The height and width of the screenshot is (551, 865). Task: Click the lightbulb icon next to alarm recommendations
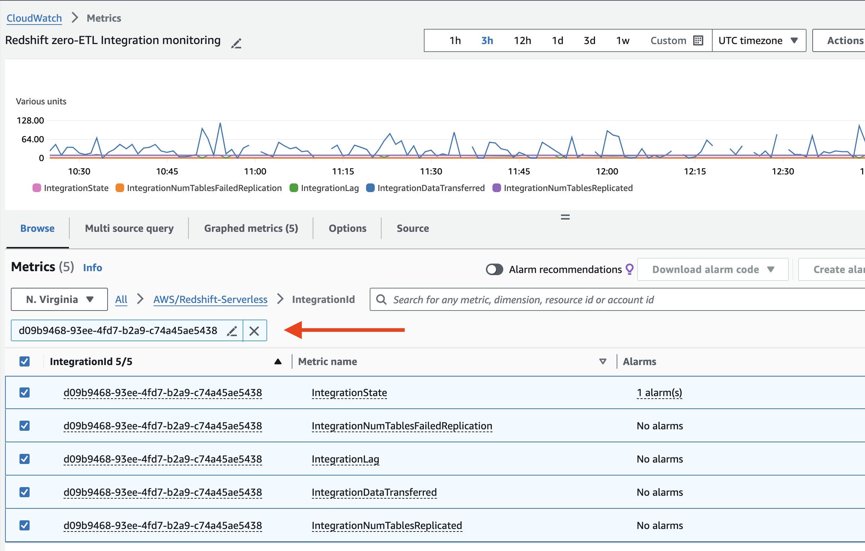[x=629, y=269]
